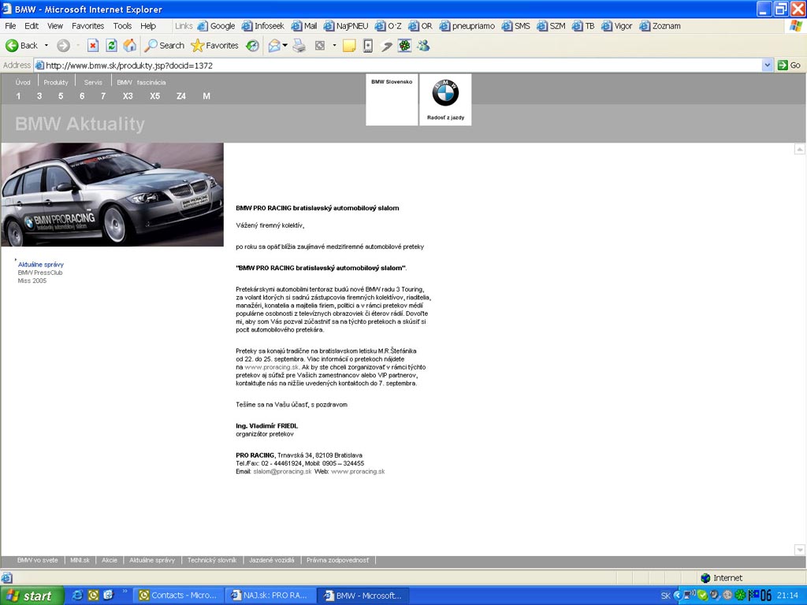Open Back button history dropdown arrow

[46, 46]
